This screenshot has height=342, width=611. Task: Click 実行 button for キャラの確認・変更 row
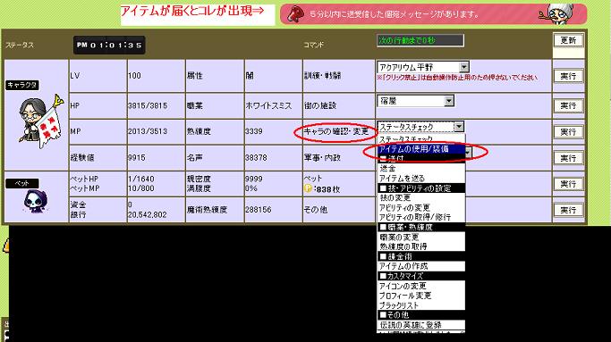tap(568, 132)
